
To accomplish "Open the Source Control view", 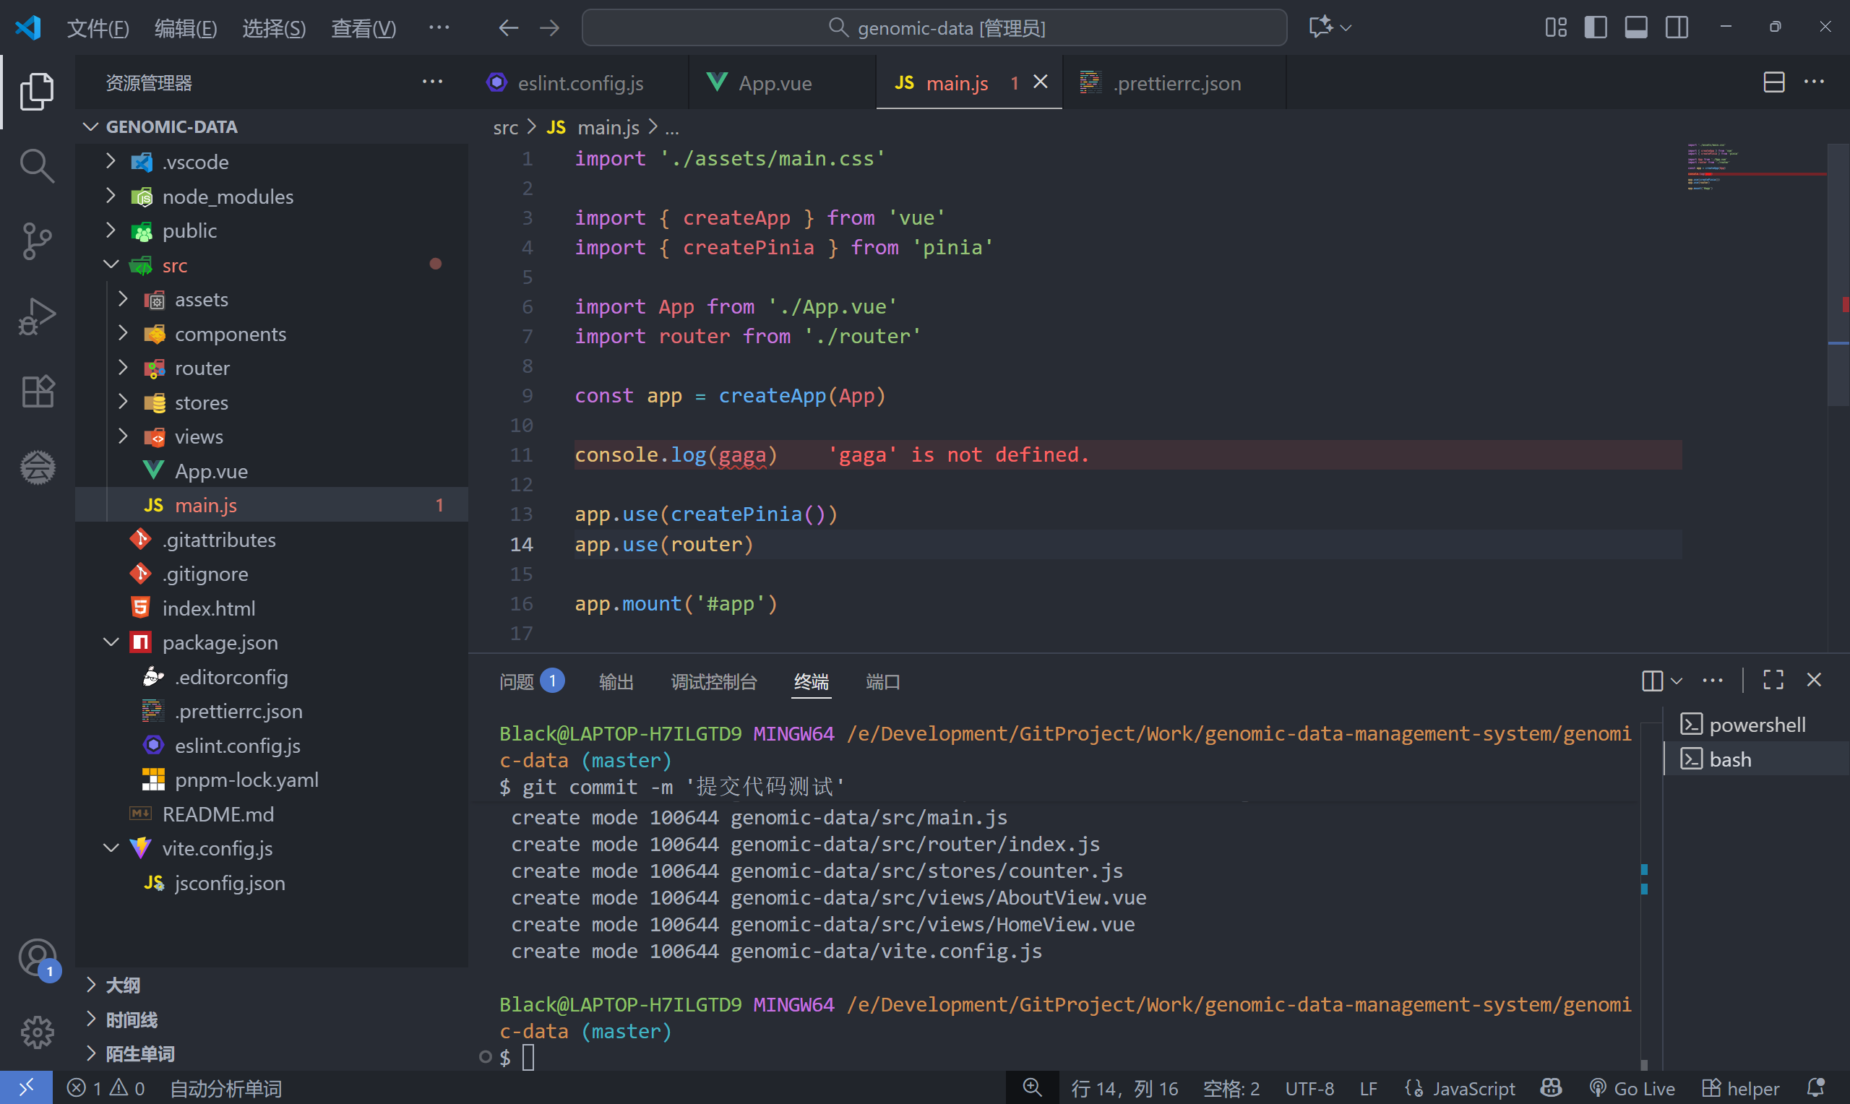I will pos(36,241).
